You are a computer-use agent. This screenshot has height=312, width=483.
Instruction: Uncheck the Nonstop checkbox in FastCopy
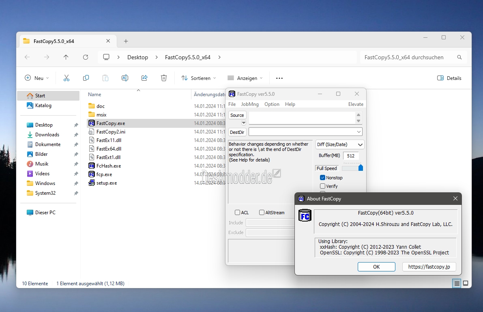coord(322,178)
